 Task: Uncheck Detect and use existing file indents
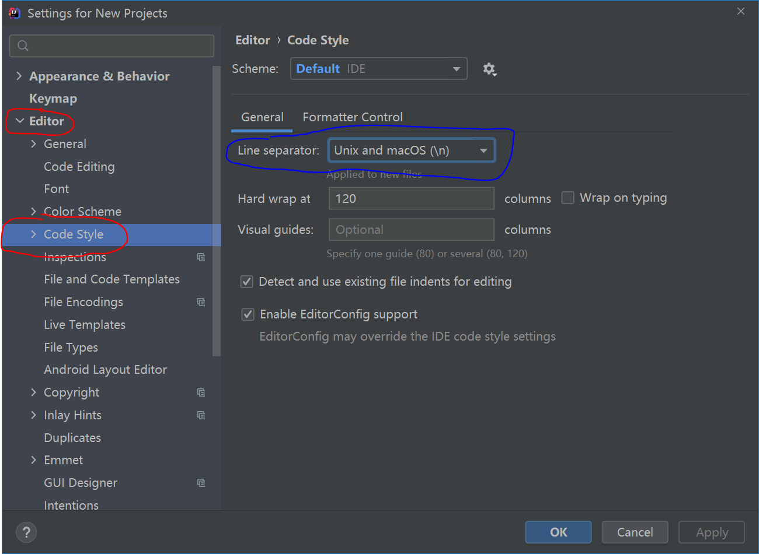247,282
